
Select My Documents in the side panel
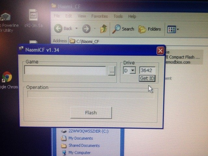[x=80, y=138]
